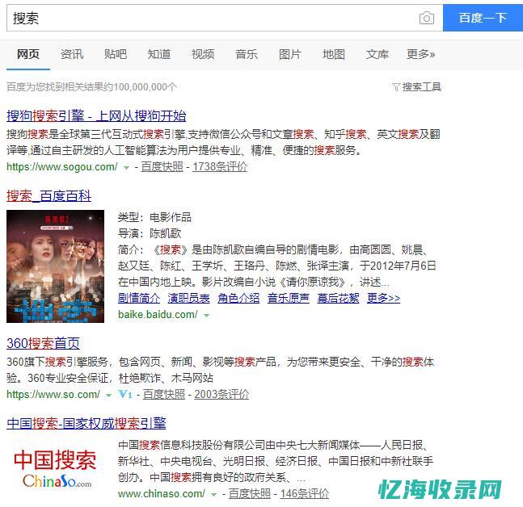Click the 1738条评价 reviews link
The height and width of the screenshot is (507, 523).
click(x=220, y=166)
